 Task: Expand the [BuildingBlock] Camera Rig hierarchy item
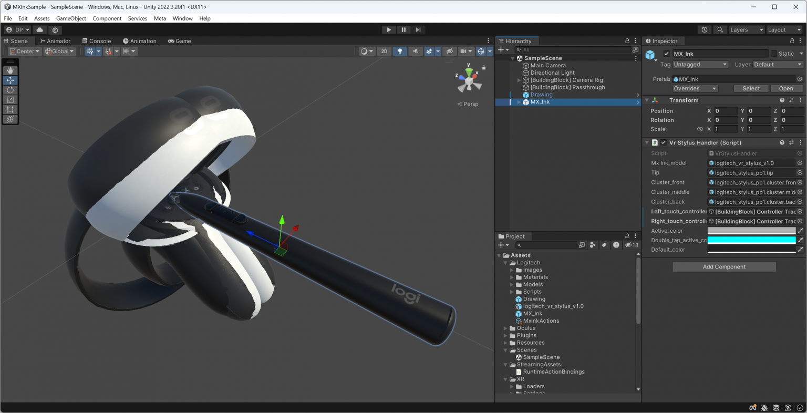pos(518,80)
